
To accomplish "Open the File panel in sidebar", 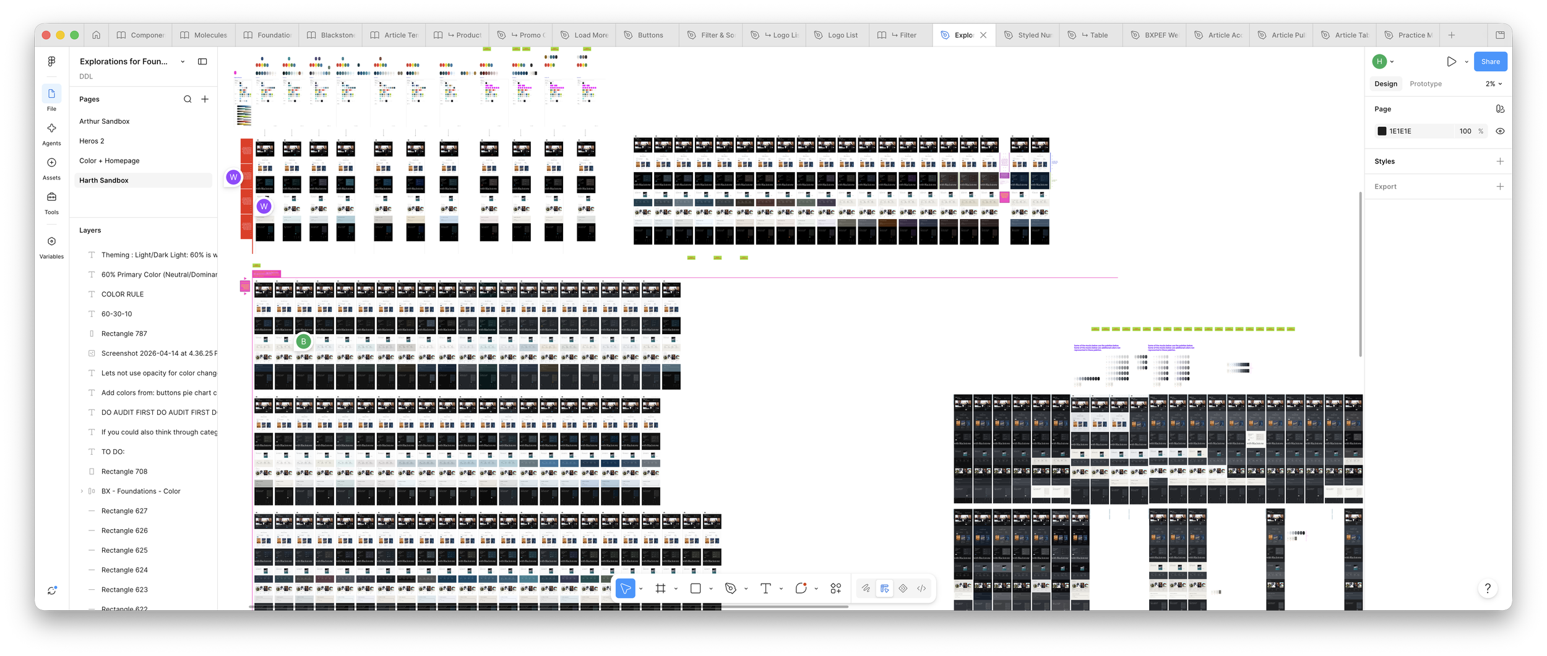I will coord(51,98).
